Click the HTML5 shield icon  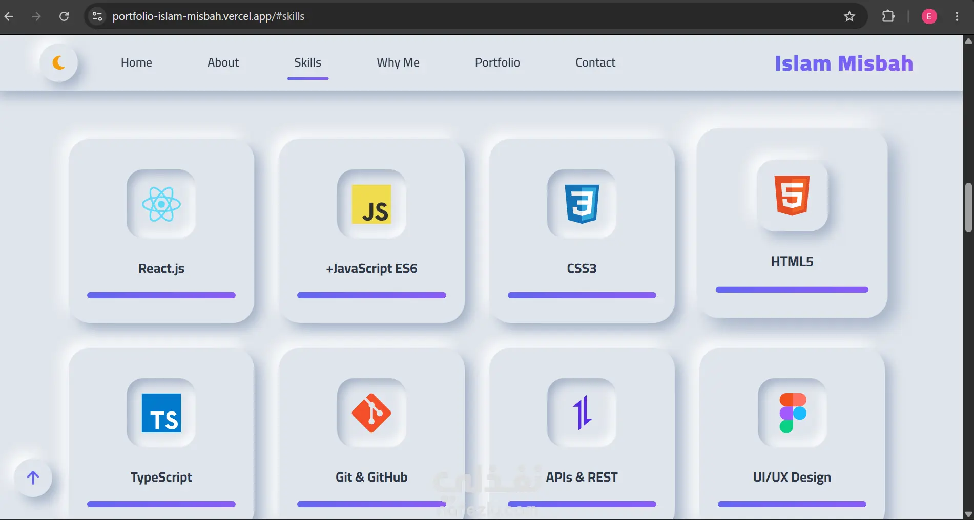click(792, 195)
